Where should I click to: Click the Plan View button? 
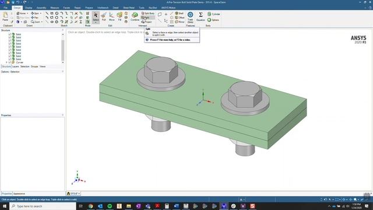[x=23, y=17]
